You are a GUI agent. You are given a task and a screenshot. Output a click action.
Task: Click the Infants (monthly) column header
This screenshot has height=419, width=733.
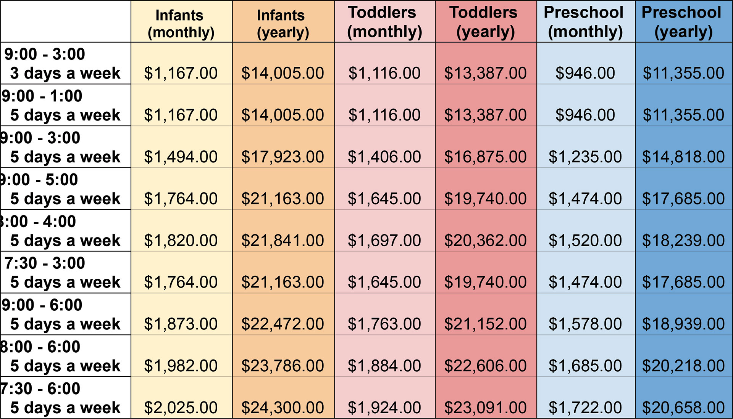181,23
